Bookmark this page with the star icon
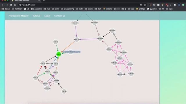The width and height of the screenshot is (186, 104). (x=145, y=5)
